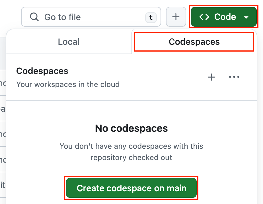The image size is (263, 204).
Task: Click the code brackets icon on Code button
Action: click(x=204, y=17)
